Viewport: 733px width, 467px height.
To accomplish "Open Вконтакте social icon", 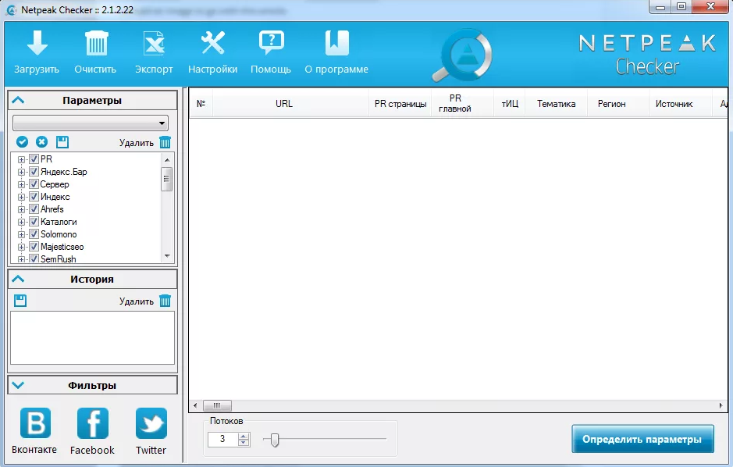I will (35, 423).
